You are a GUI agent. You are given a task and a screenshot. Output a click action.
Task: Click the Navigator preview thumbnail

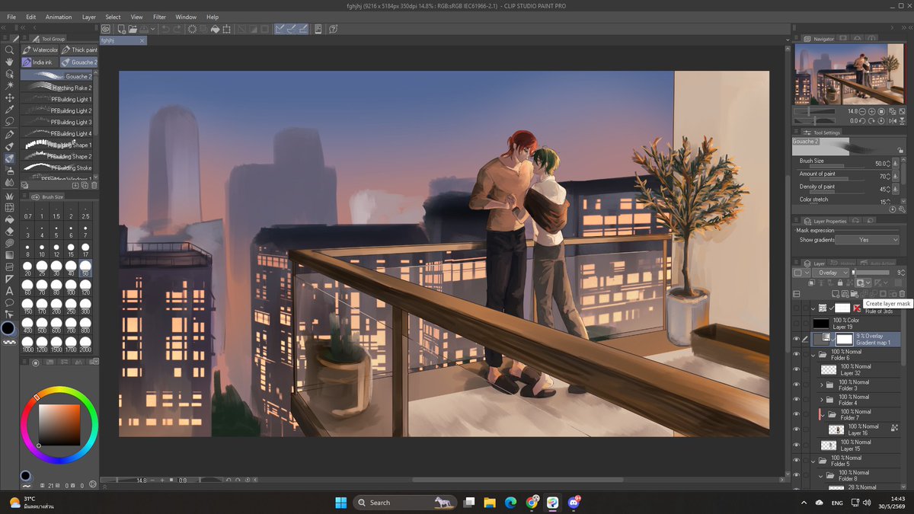click(x=848, y=75)
